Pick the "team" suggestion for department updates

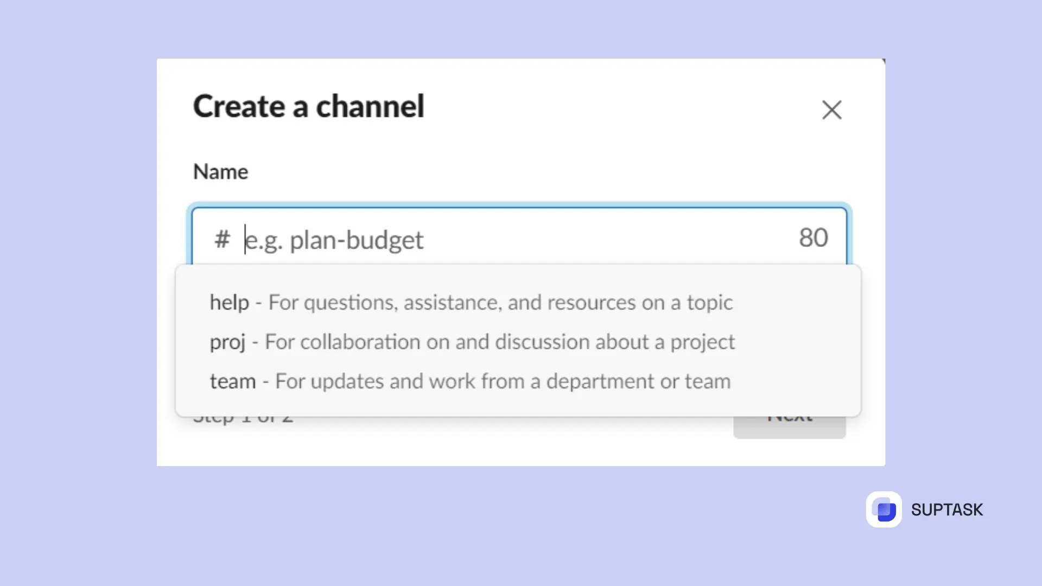pyautogui.click(x=233, y=381)
